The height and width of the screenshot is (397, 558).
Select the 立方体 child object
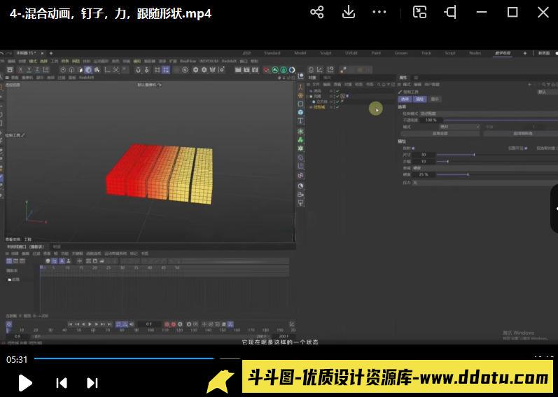click(321, 102)
